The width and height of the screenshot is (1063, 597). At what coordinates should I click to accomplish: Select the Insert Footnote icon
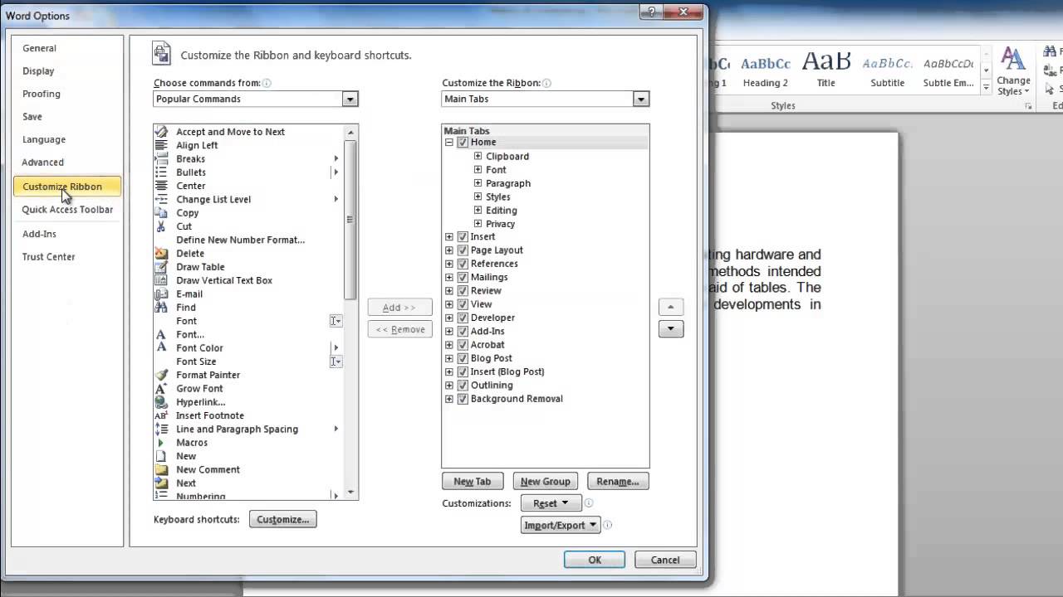click(x=161, y=415)
